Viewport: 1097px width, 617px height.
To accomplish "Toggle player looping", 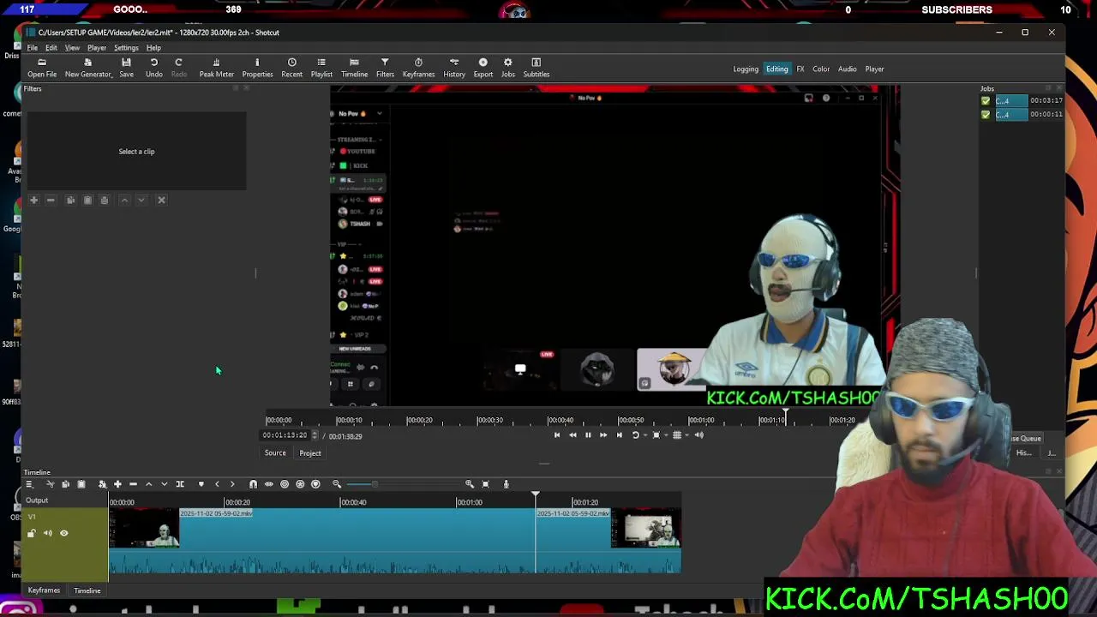I will (635, 435).
